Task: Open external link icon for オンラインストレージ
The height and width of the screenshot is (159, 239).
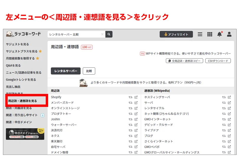Action: tap(136, 108)
